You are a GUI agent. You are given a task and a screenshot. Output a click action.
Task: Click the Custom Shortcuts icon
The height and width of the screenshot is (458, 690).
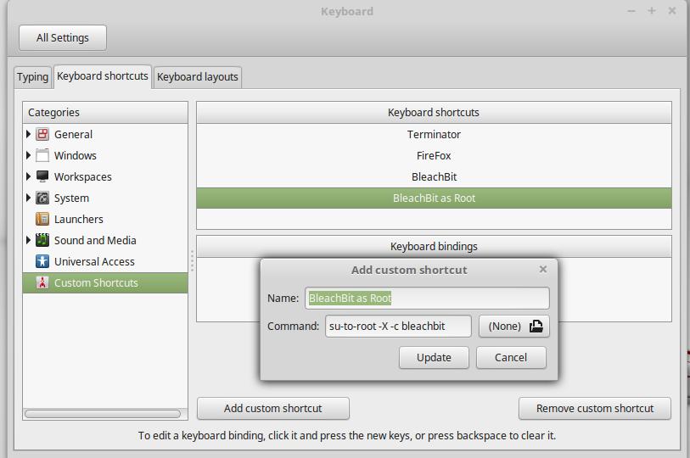click(42, 283)
